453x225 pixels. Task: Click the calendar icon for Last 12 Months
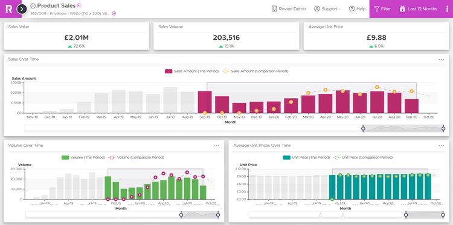pyautogui.click(x=402, y=9)
